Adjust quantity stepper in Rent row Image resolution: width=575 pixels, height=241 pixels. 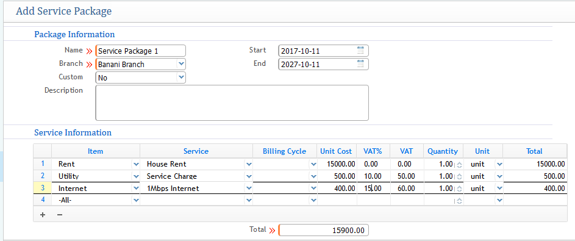point(459,165)
